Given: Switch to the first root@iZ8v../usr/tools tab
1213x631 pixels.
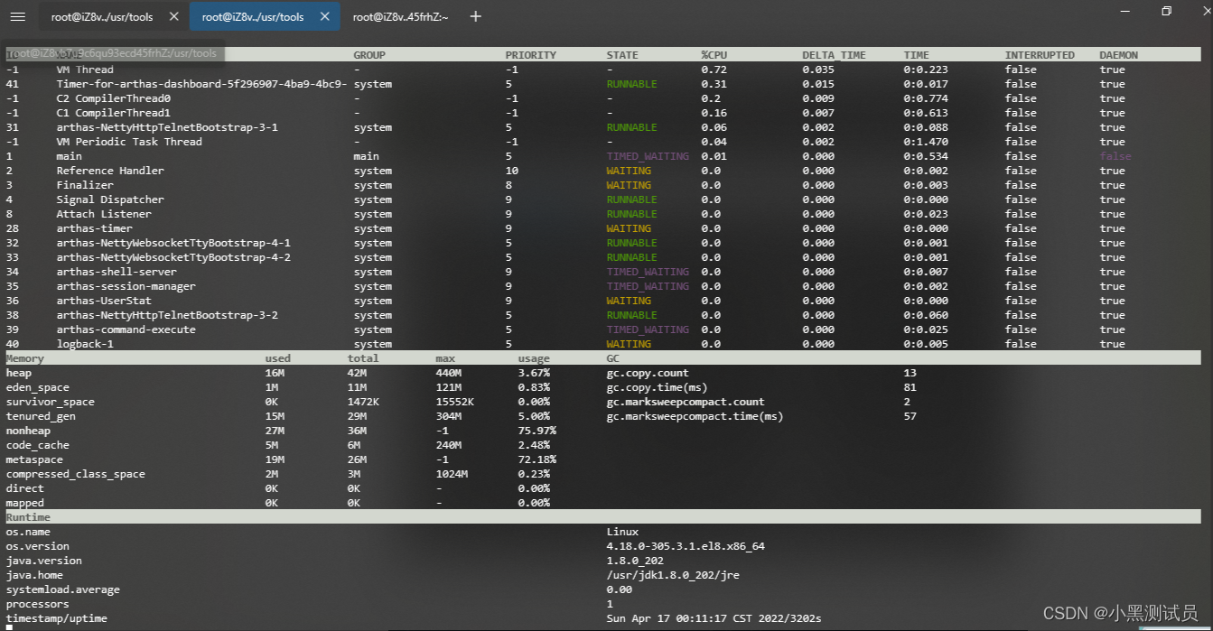Looking at the screenshot, I should [102, 16].
